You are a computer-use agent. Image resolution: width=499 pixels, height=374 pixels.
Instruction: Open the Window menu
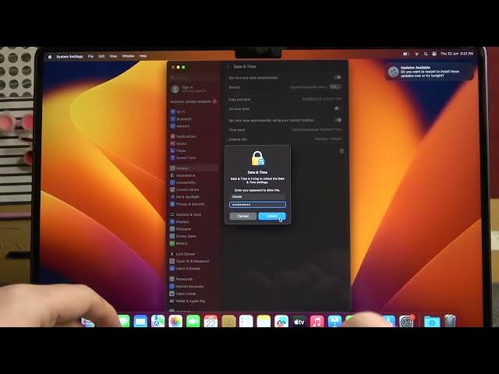pos(128,56)
